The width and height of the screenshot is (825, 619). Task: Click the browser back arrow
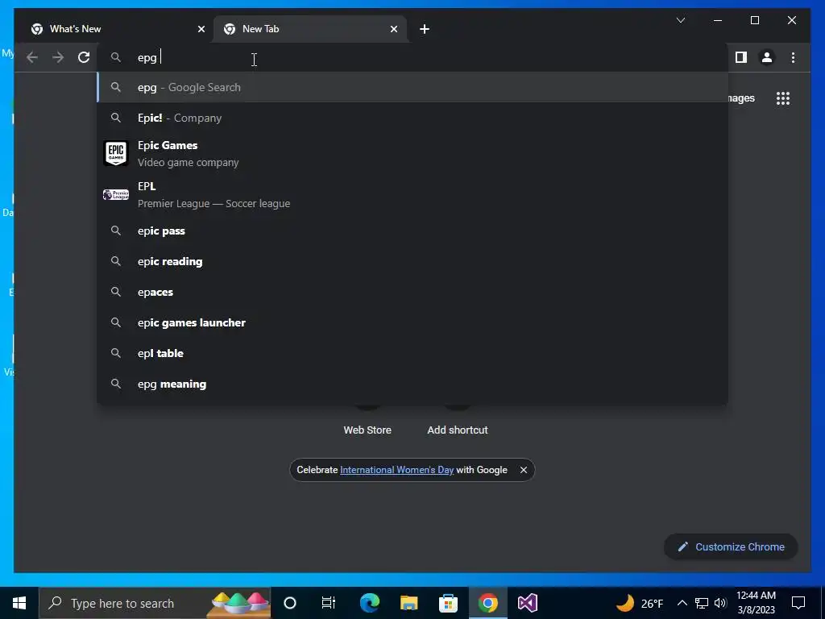[32, 57]
